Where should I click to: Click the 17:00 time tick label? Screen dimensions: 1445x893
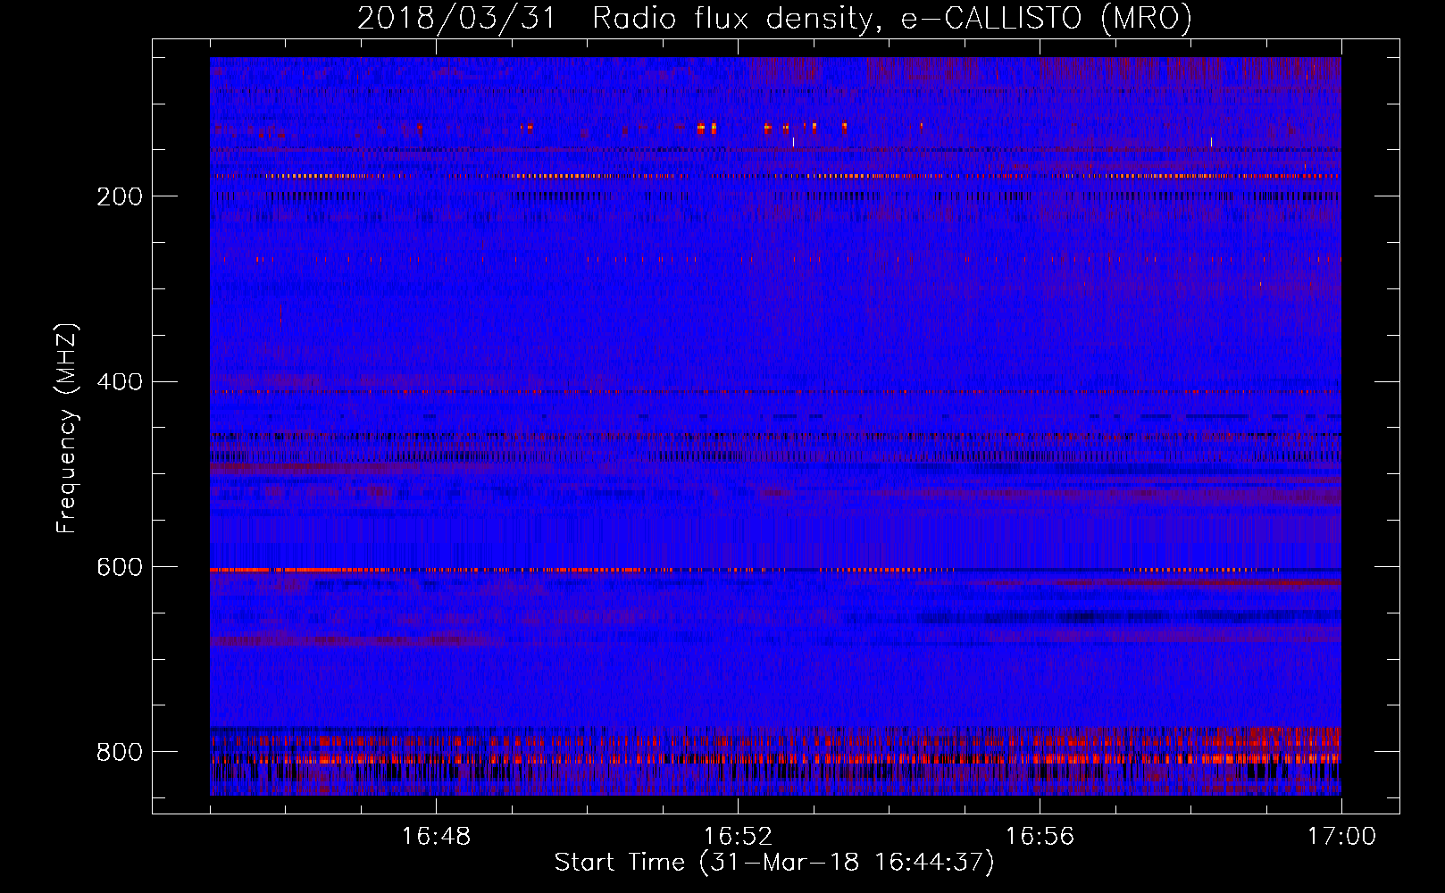[x=1341, y=837]
